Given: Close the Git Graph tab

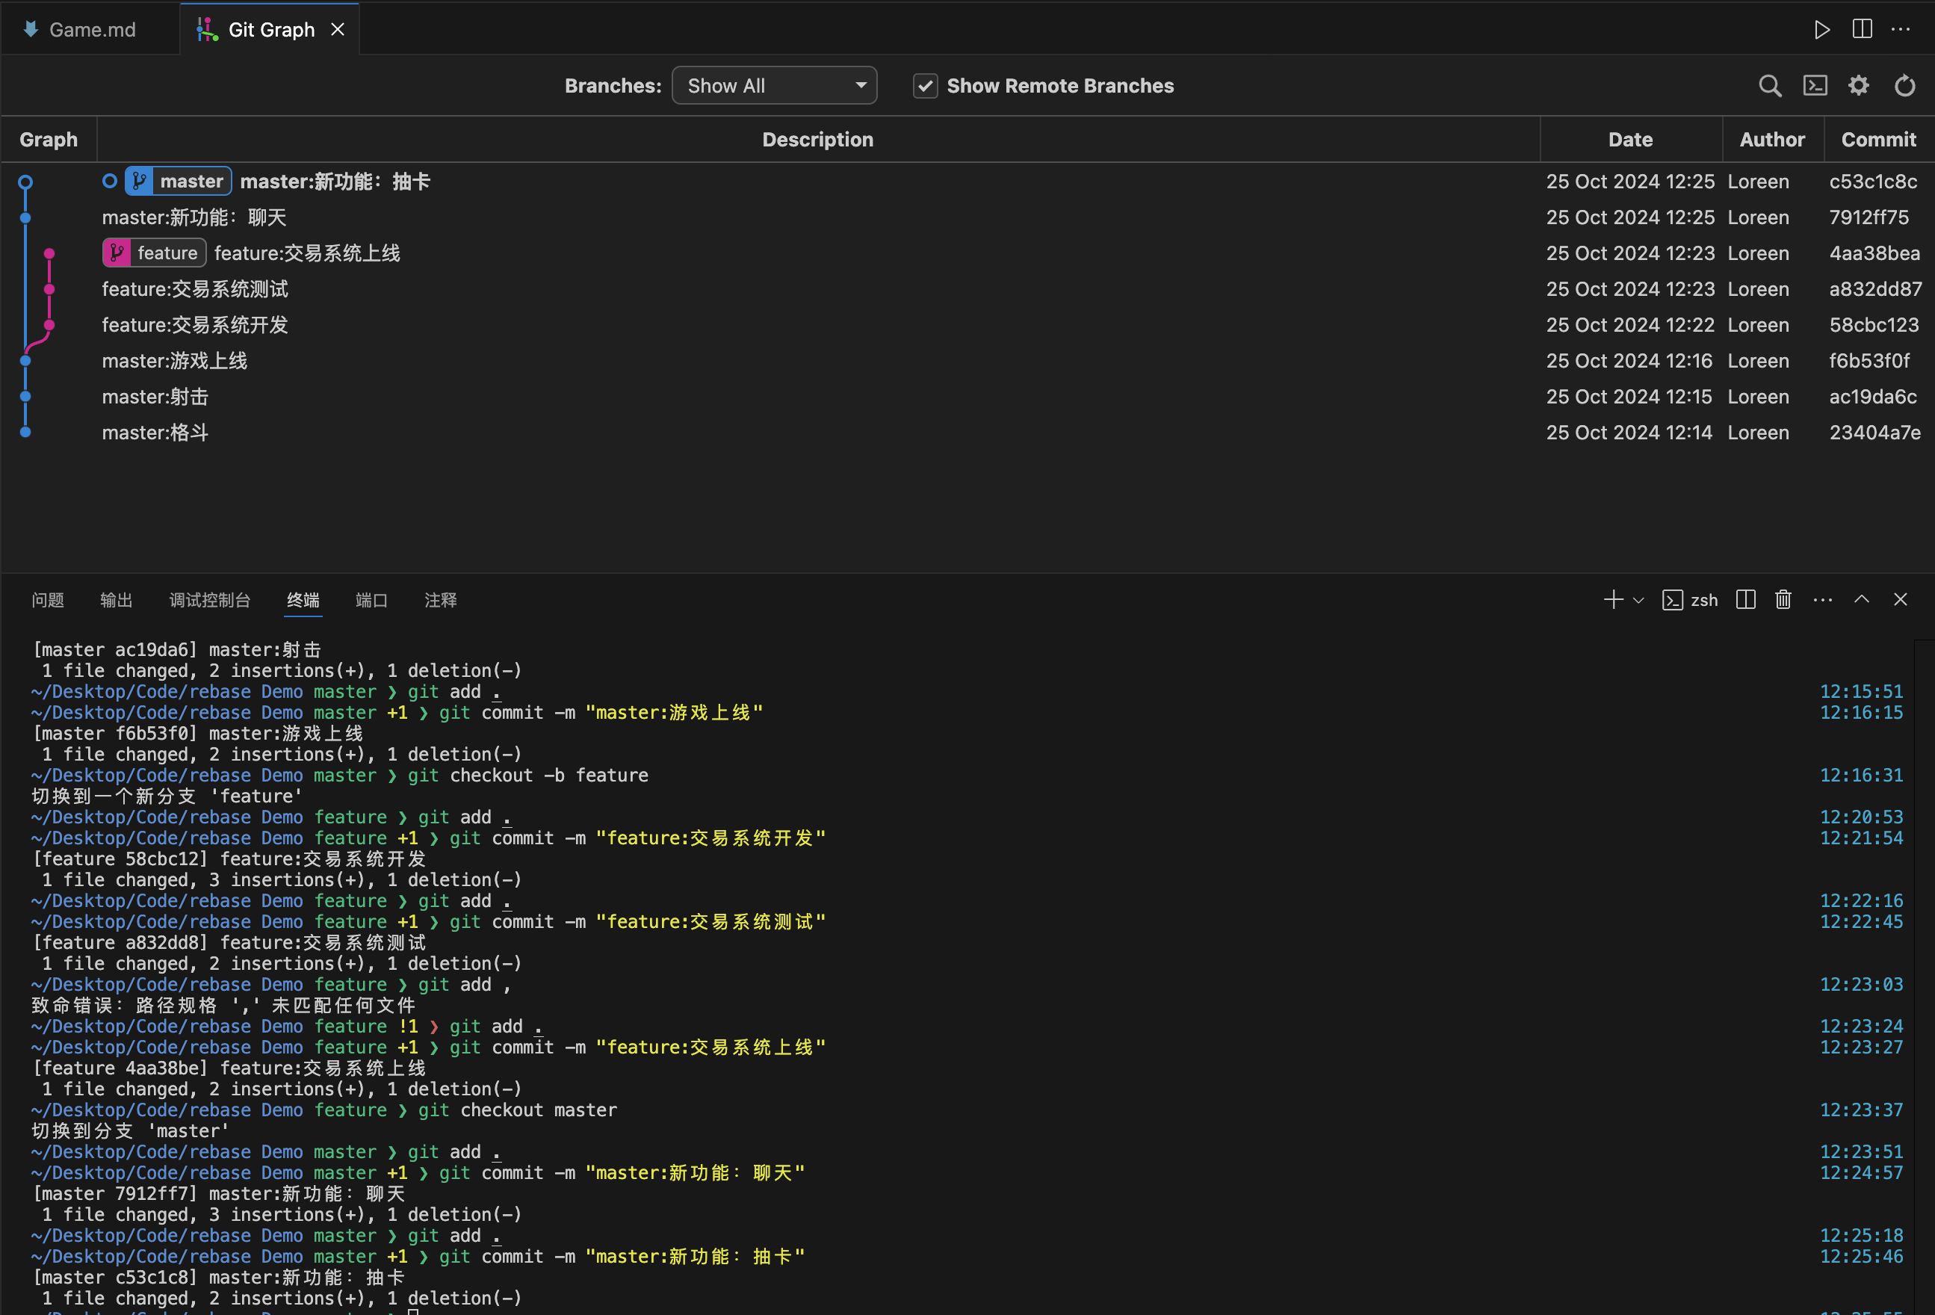Looking at the screenshot, I should [x=337, y=29].
